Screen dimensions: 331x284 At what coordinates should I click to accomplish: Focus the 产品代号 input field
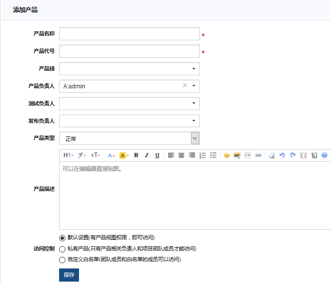[129, 51]
